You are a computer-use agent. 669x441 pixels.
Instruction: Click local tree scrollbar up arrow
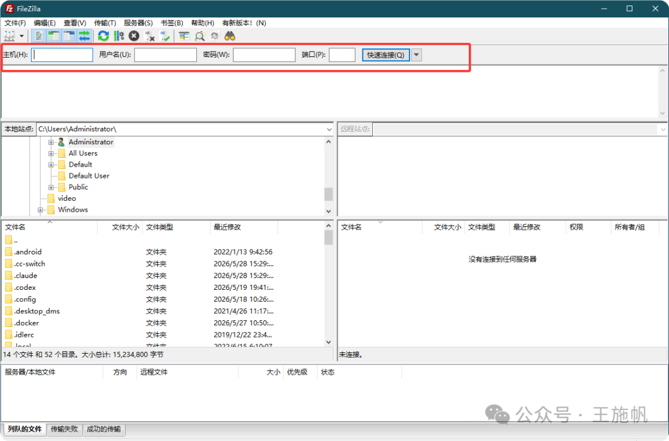point(328,142)
